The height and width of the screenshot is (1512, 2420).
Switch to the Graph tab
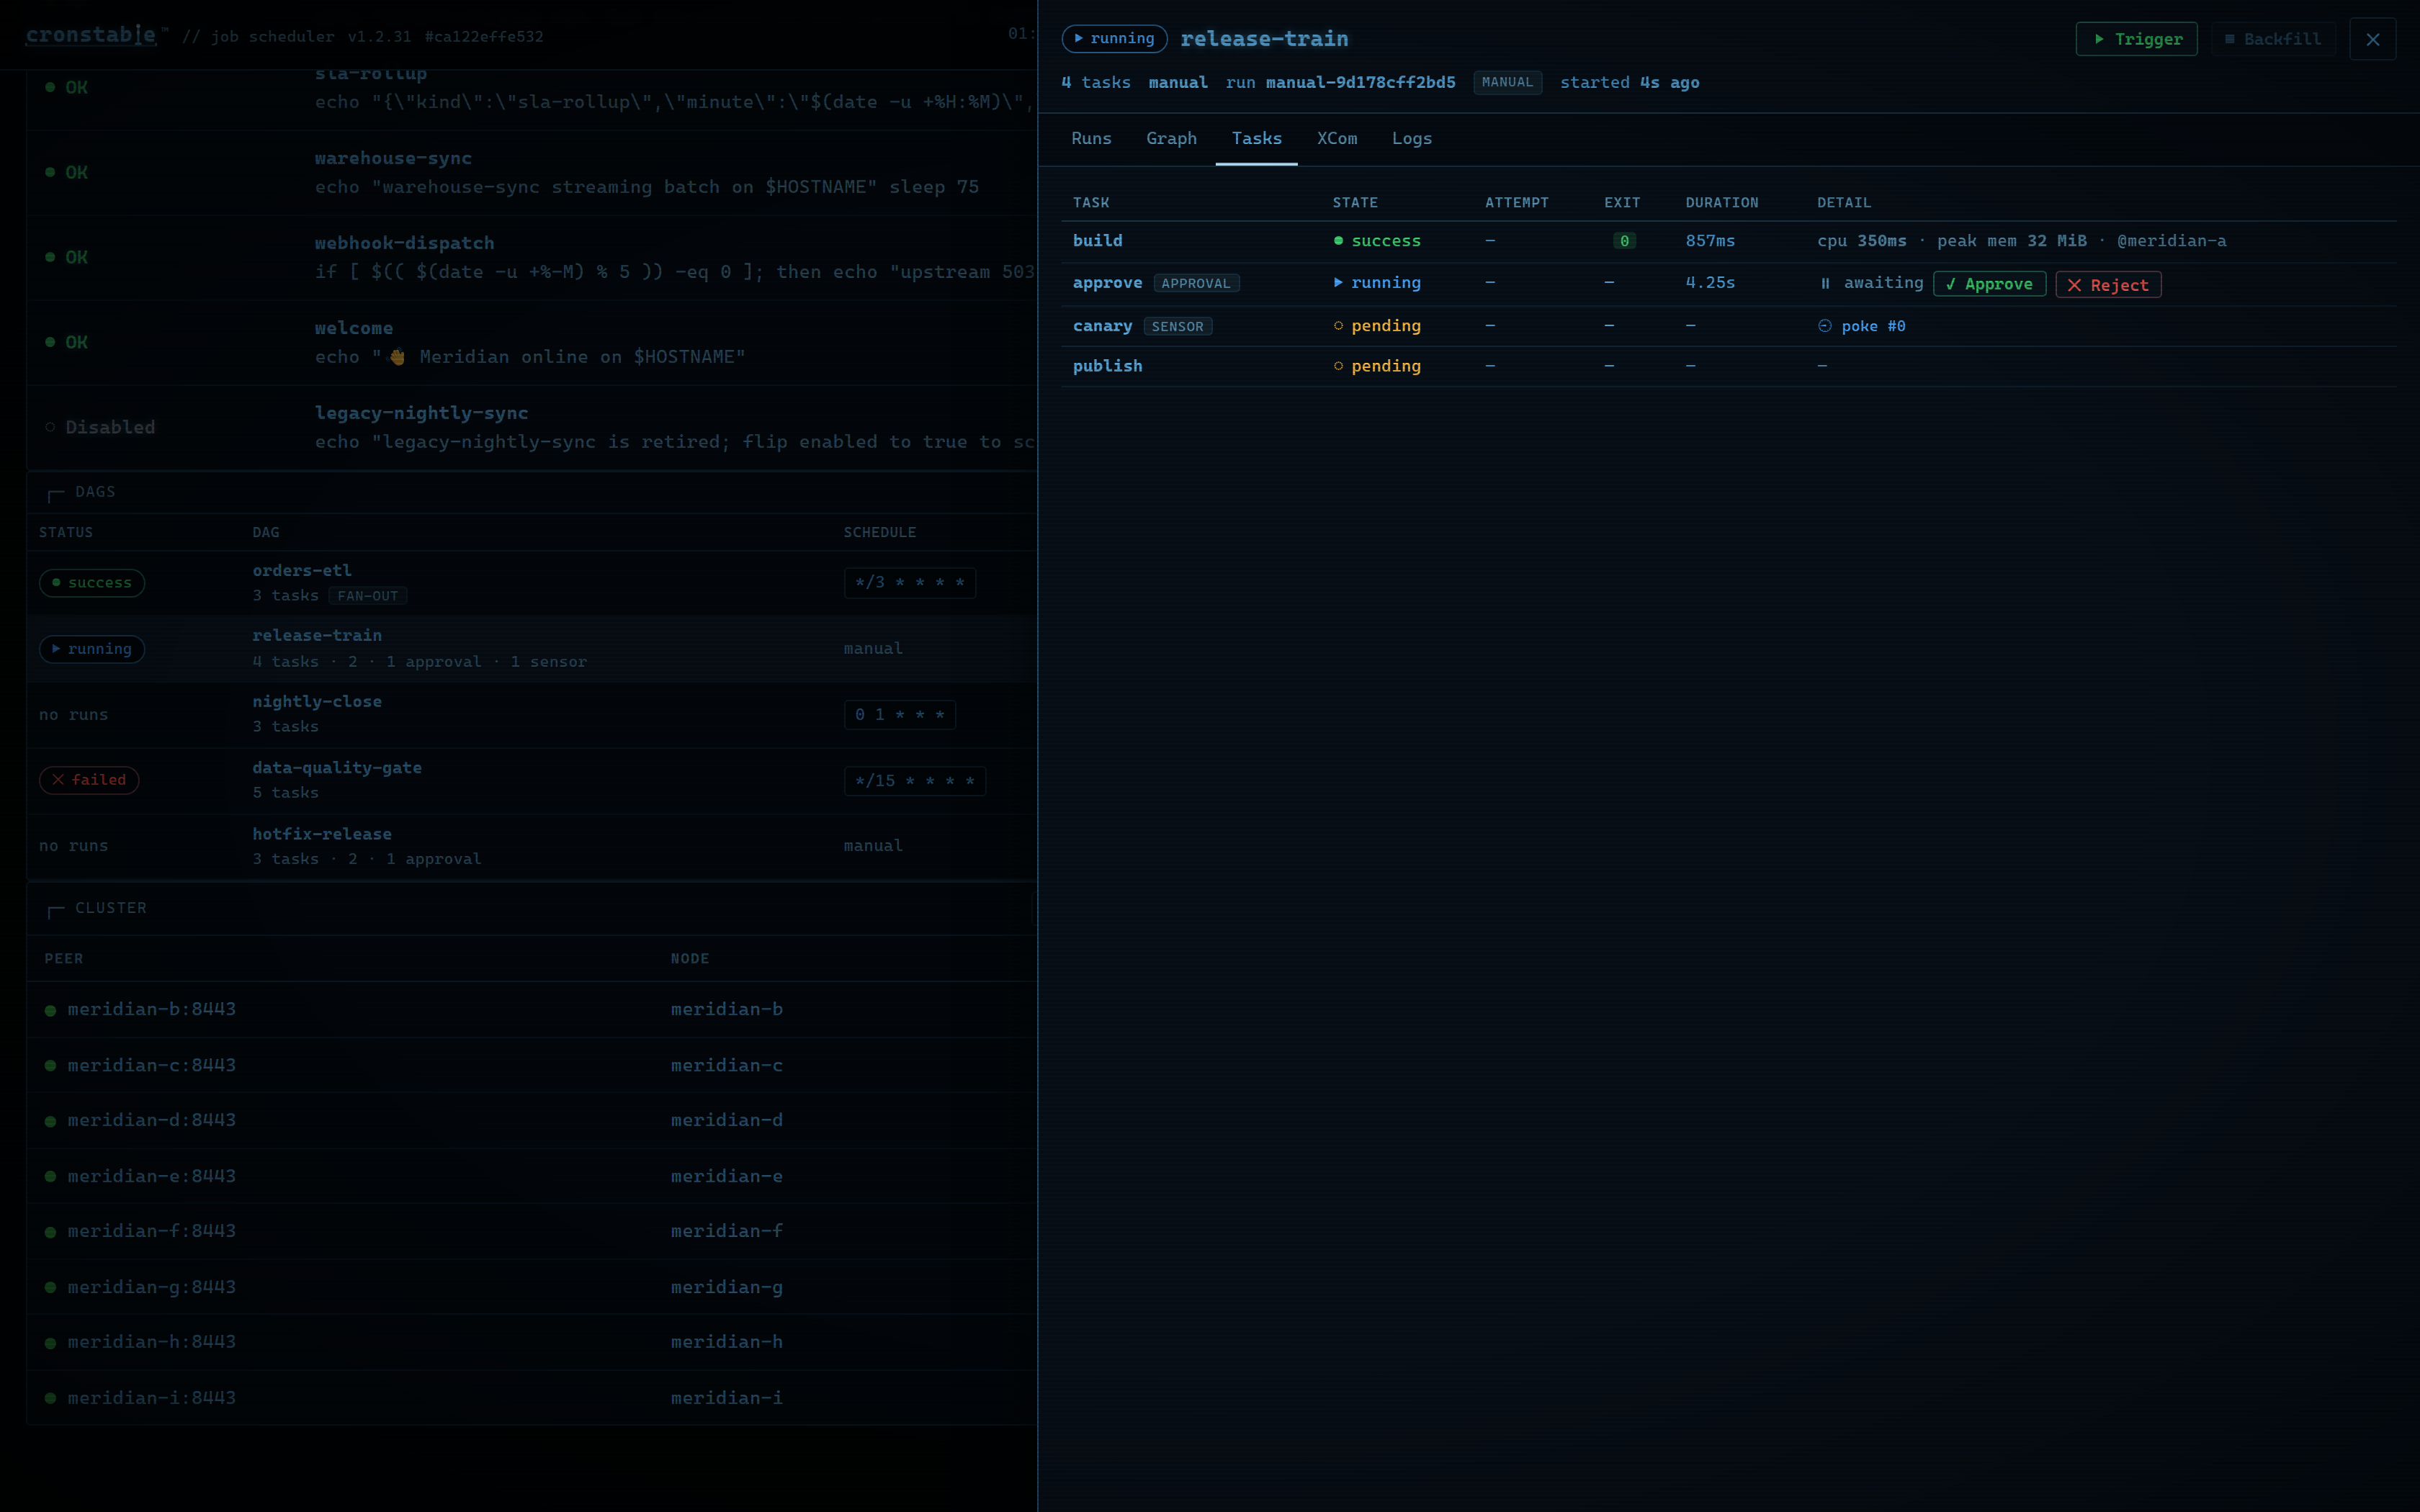pos(1171,138)
